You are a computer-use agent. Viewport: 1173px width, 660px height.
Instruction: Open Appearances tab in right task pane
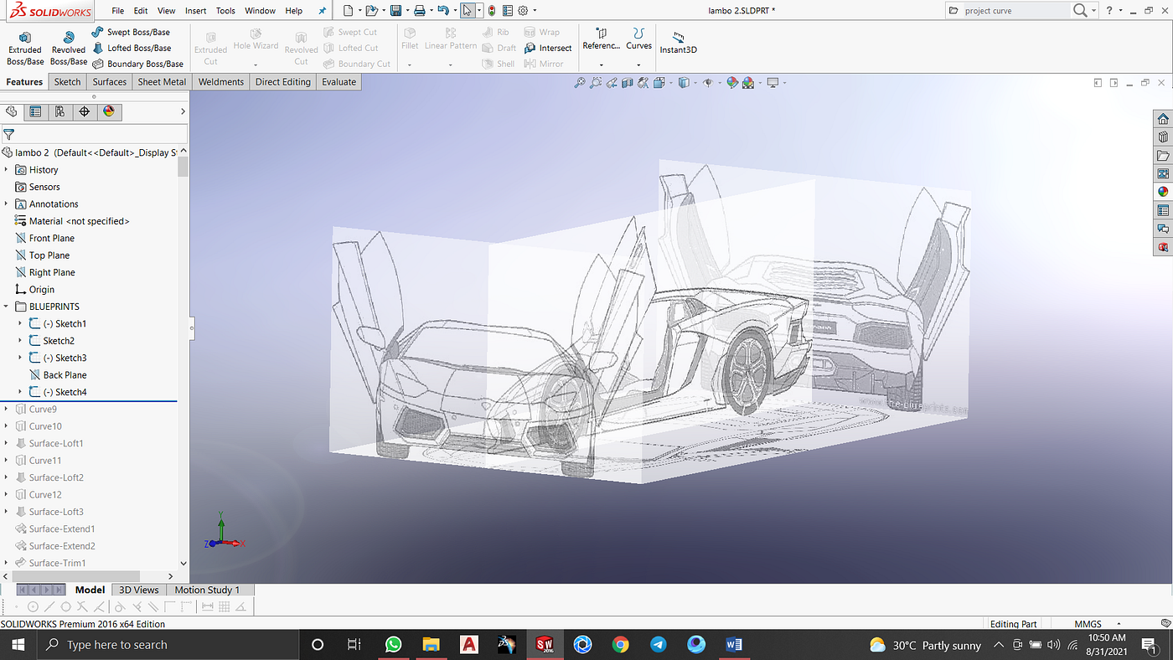1163,192
